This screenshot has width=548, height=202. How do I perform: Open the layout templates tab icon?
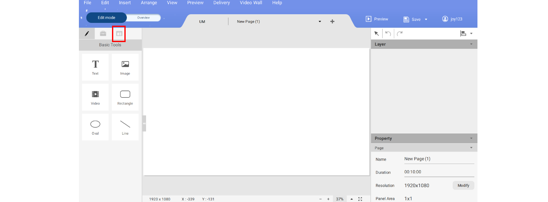[x=119, y=34]
